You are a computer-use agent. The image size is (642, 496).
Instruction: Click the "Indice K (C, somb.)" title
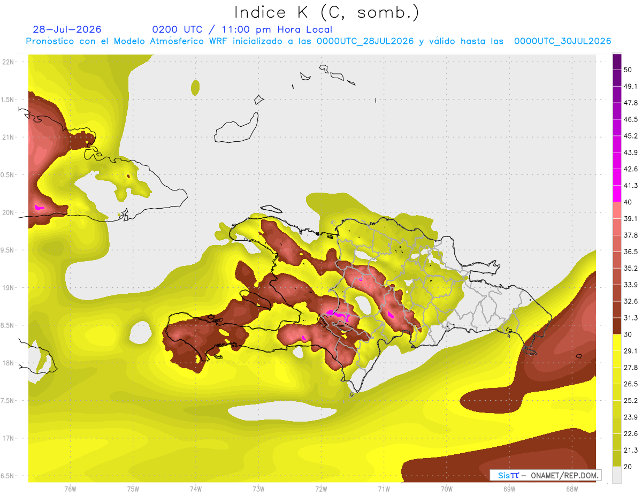(327, 13)
